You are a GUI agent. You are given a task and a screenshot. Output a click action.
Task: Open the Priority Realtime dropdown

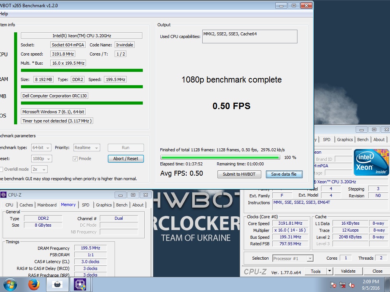pos(86,148)
